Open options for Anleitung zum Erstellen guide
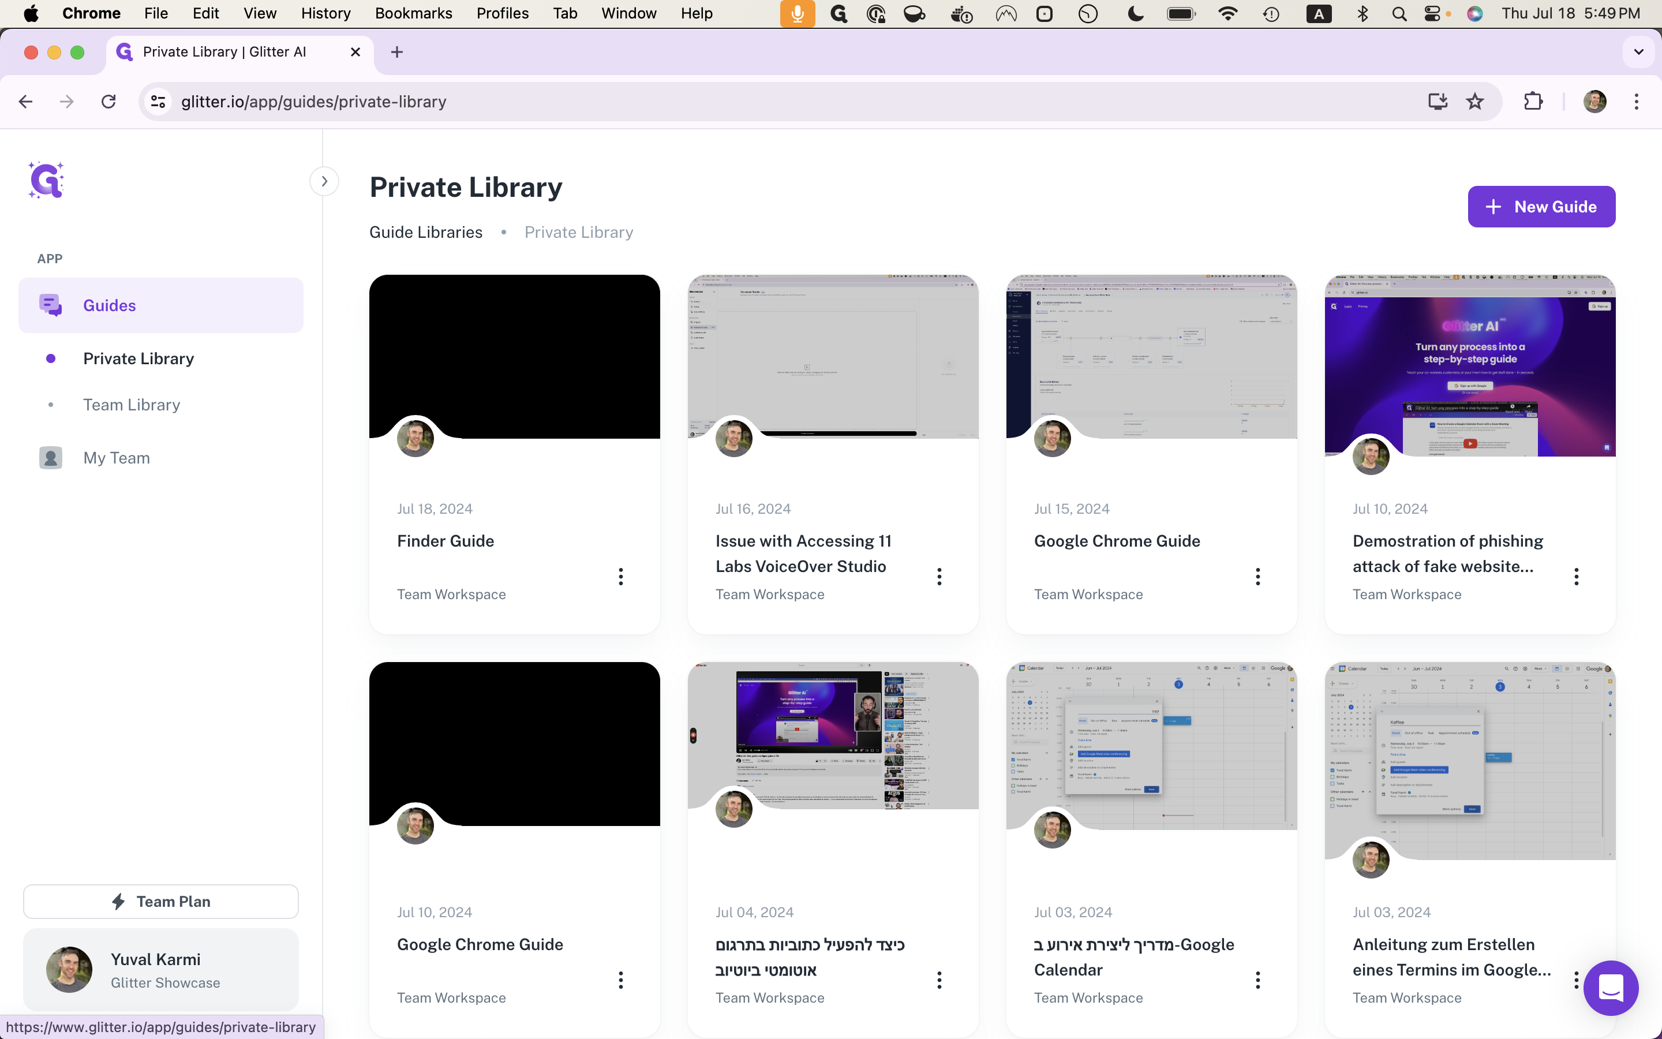 click(1577, 980)
